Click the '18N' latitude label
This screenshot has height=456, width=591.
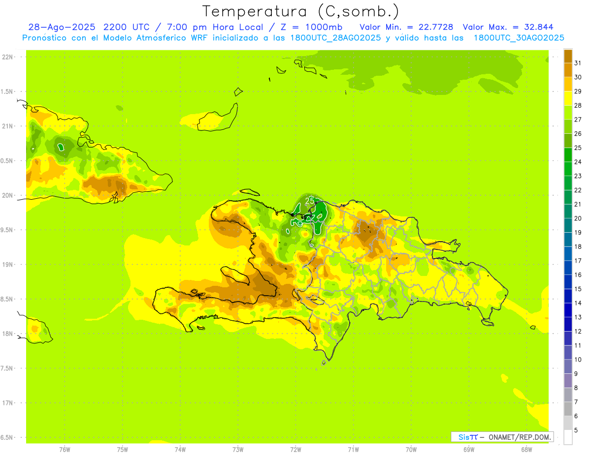7,334
